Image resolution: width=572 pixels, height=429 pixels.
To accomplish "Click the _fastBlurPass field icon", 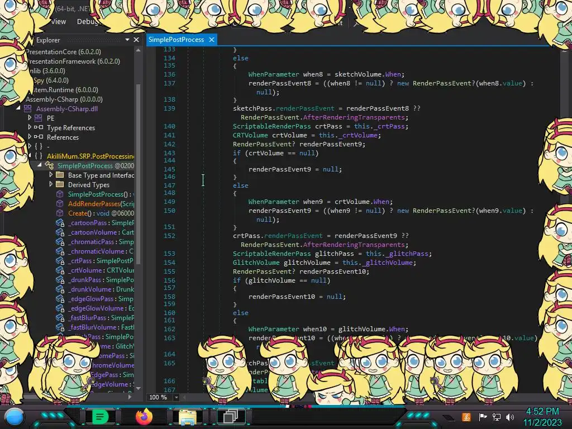I will 60,318.
